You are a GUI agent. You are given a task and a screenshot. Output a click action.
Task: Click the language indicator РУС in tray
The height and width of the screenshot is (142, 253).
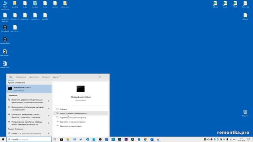coord(234,139)
